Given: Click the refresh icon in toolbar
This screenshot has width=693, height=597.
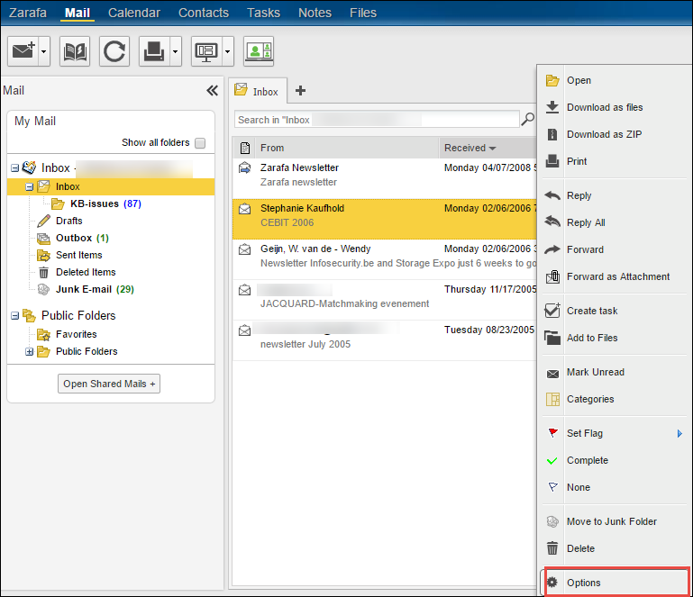Looking at the screenshot, I should 114,51.
